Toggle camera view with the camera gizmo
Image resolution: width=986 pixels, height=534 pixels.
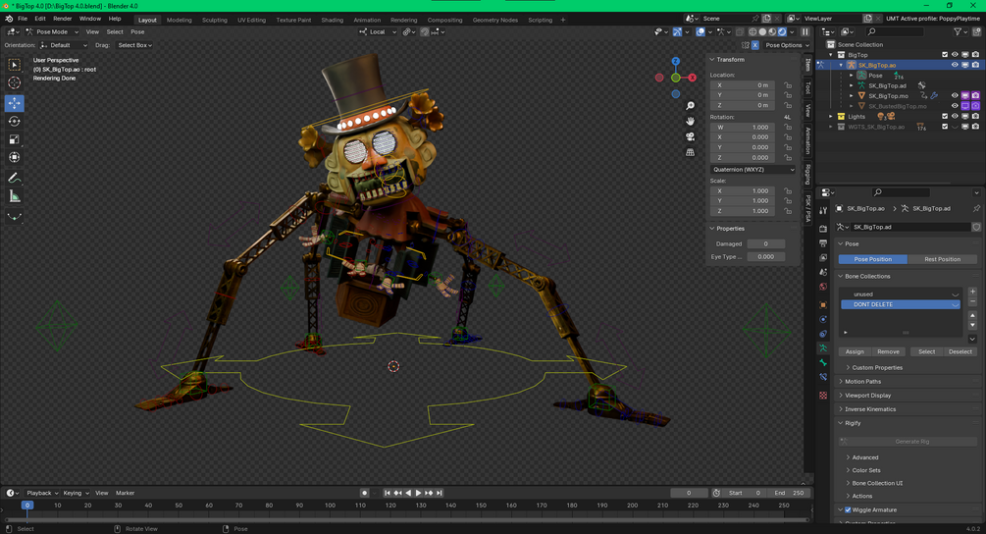690,136
